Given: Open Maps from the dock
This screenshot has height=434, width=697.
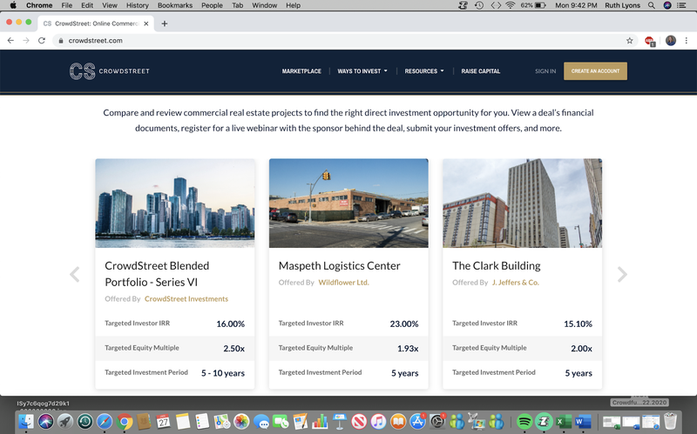Looking at the screenshot, I should pos(222,421).
